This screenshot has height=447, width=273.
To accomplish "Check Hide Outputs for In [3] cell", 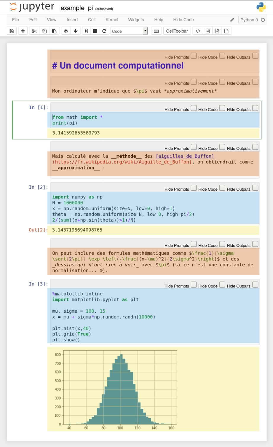I will (255, 285).
